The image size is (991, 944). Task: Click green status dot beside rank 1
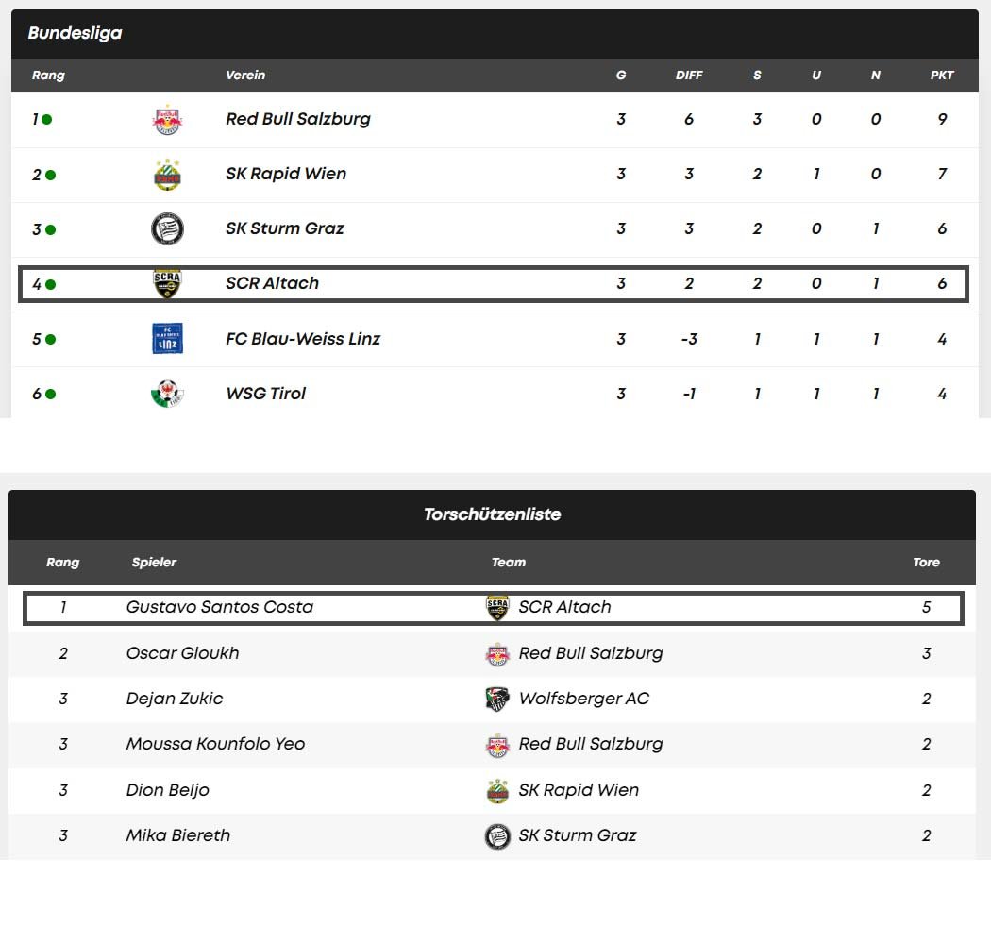point(47,119)
